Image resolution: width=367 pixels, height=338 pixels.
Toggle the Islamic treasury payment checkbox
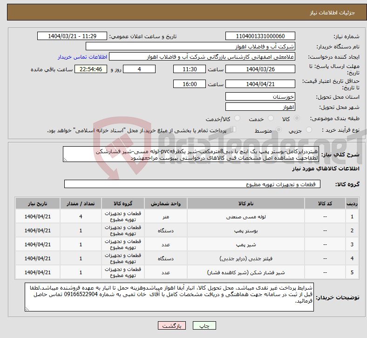coord(233,129)
